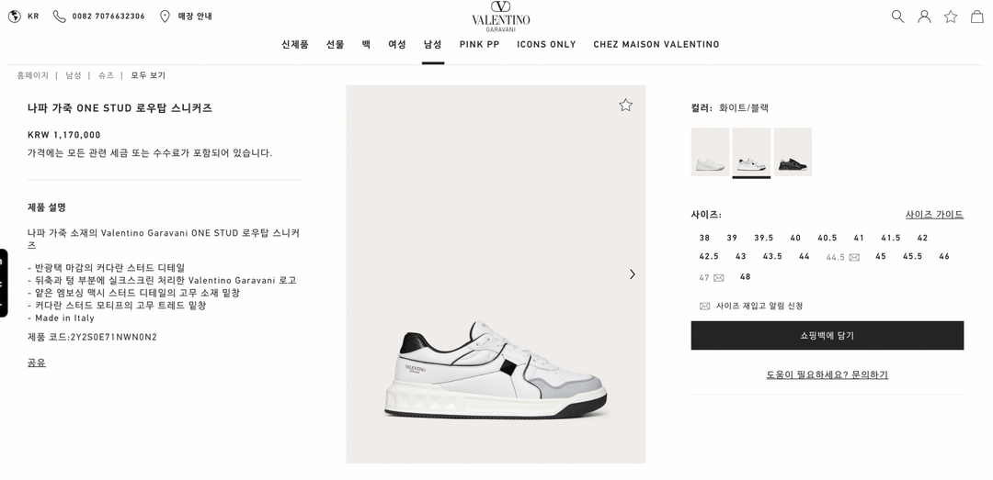Click envelope icon next to size 44.5

(854, 257)
